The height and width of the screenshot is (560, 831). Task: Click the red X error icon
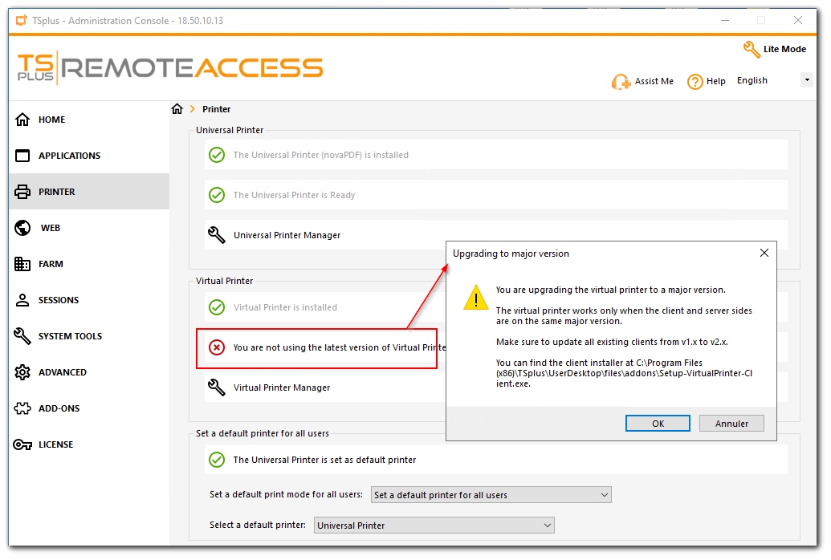(x=217, y=347)
